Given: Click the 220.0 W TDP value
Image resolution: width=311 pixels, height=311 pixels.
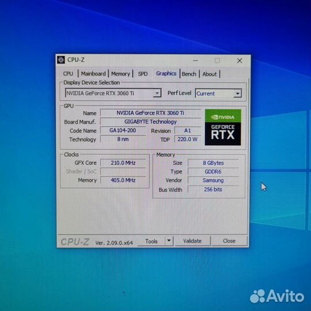Looking at the screenshot, I should pyautogui.click(x=187, y=139).
